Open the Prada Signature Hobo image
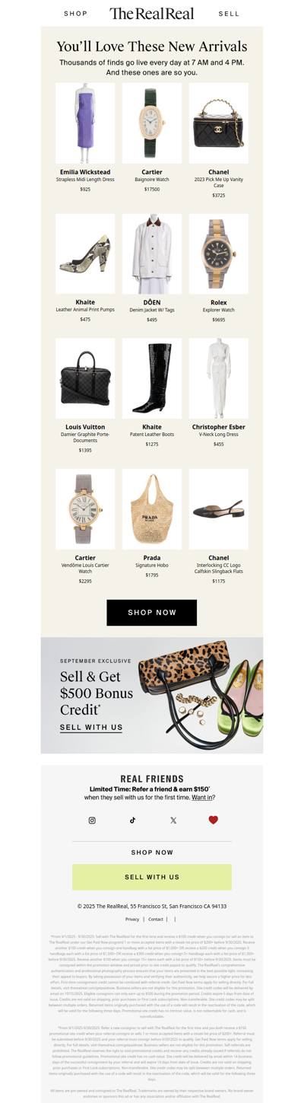The width and height of the screenshot is (304, 1103). 152,509
